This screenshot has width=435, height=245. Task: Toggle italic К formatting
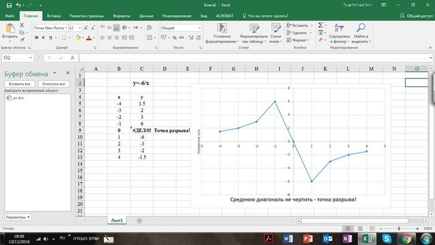pyautogui.click(x=43, y=37)
